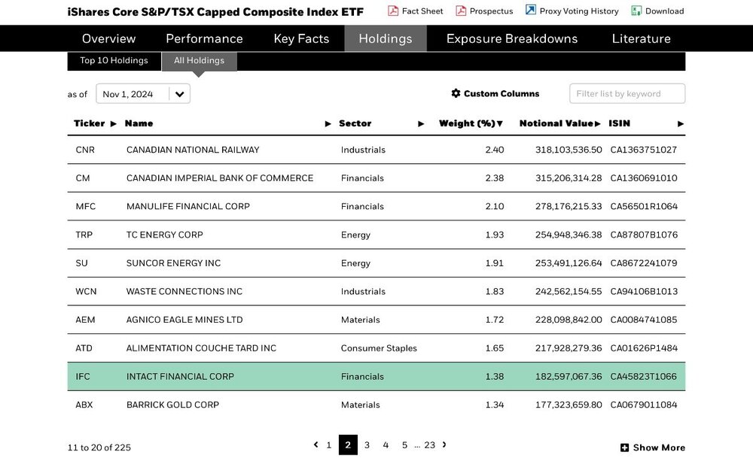
Task: Sort by the Notional Value column arrow
Action: click(598, 124)
